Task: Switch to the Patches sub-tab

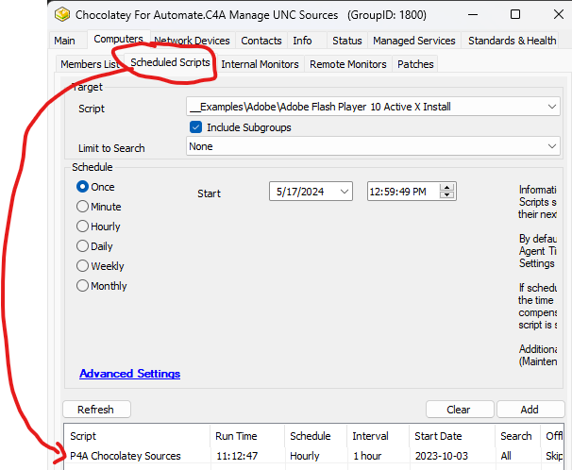Action: tap(415, 64)
